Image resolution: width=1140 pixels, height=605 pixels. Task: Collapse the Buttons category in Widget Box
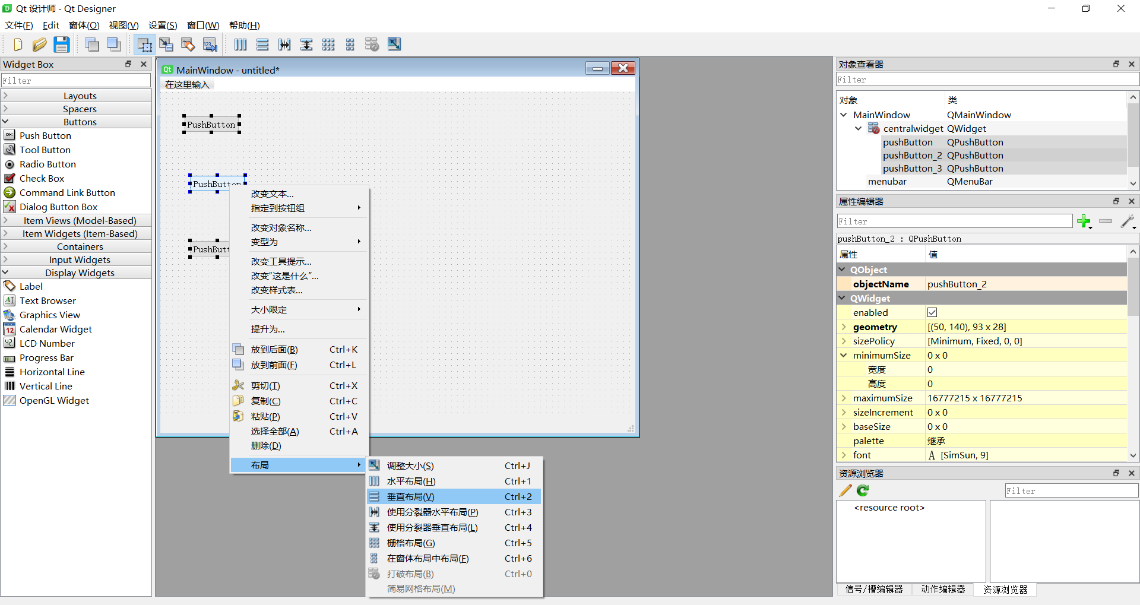pyautogui.click(x=5, y=122)
